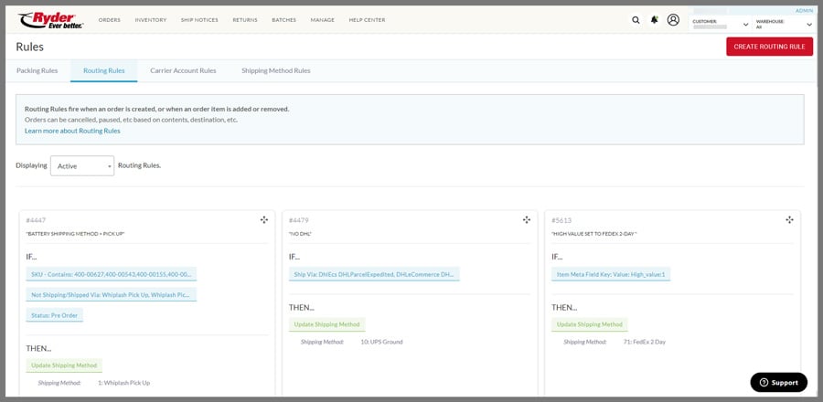The width and height of the screenshot is (823, 402).
Task: Open the Support chat widget
Action: click(x=778, y=382)
